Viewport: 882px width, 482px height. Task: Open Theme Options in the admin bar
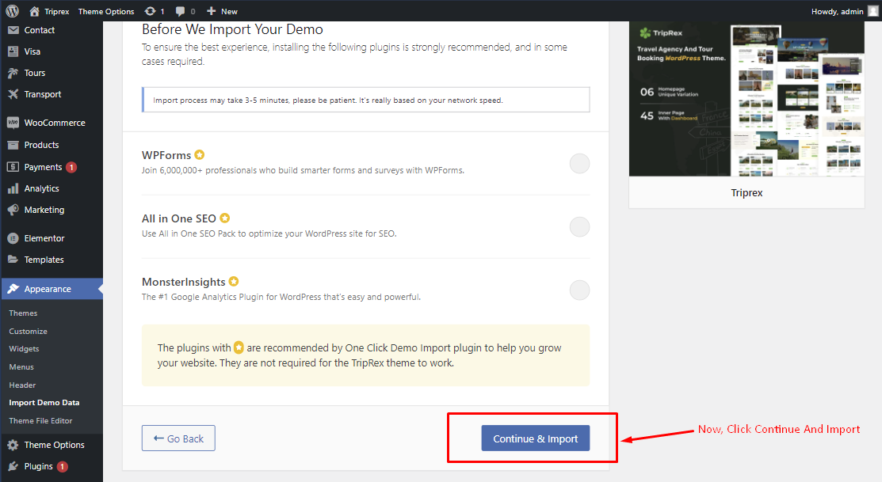click(x=106, y=11)
